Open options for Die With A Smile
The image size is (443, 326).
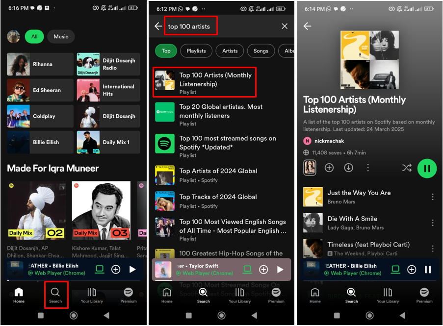(x=433, y=222)
